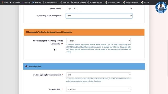Screen dimensions: 168x94
Task: Click 'Whether applying for community quota' label
Action: [48, 75]
